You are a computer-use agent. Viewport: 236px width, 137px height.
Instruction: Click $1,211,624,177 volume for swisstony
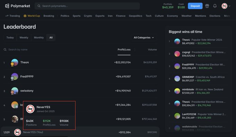point(150,91)
